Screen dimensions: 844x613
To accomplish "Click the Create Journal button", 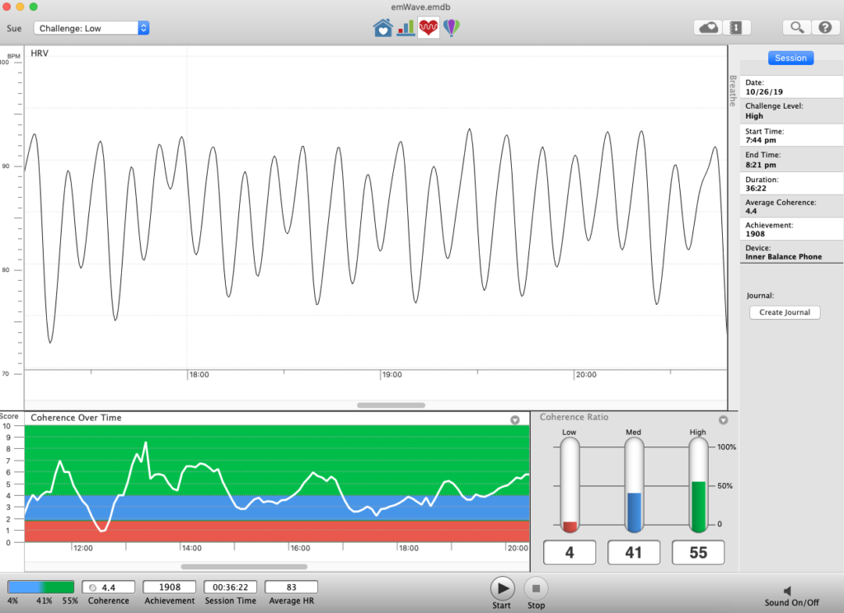I will [785, 312].
